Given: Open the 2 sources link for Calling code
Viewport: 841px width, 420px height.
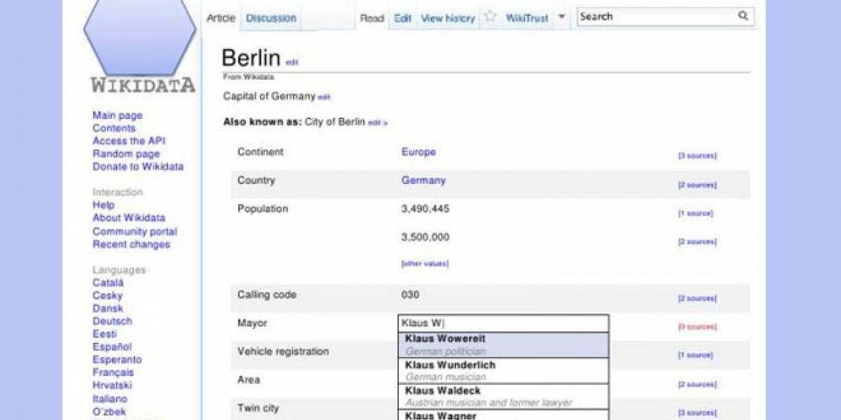Looking at the screenshot, I should (x=697, y=298).
